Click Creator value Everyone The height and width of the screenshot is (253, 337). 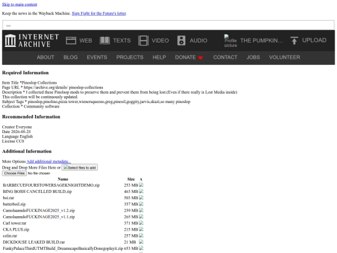[24, 127]
